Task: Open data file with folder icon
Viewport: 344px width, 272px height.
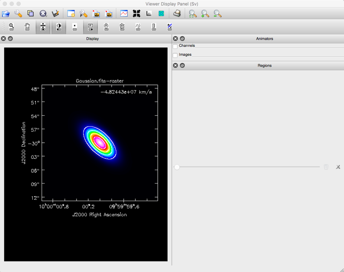Action: coord(6,13)
